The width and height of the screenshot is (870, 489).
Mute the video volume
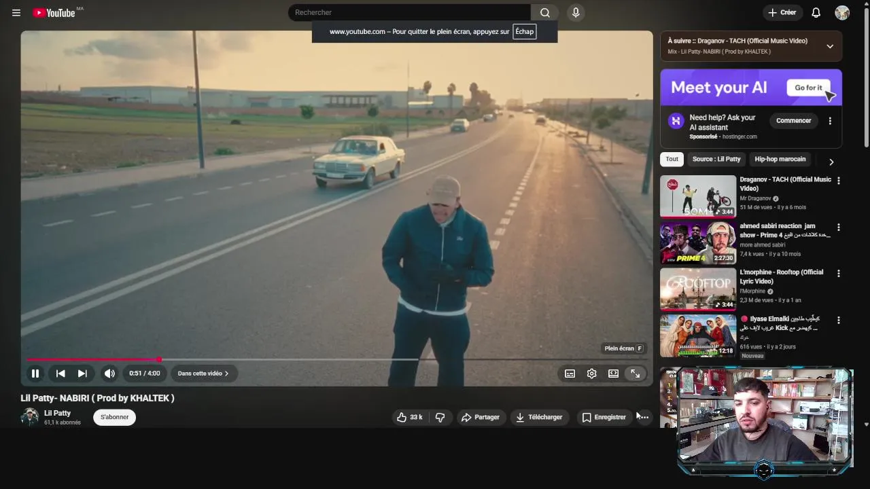click(x=109, y=374)
